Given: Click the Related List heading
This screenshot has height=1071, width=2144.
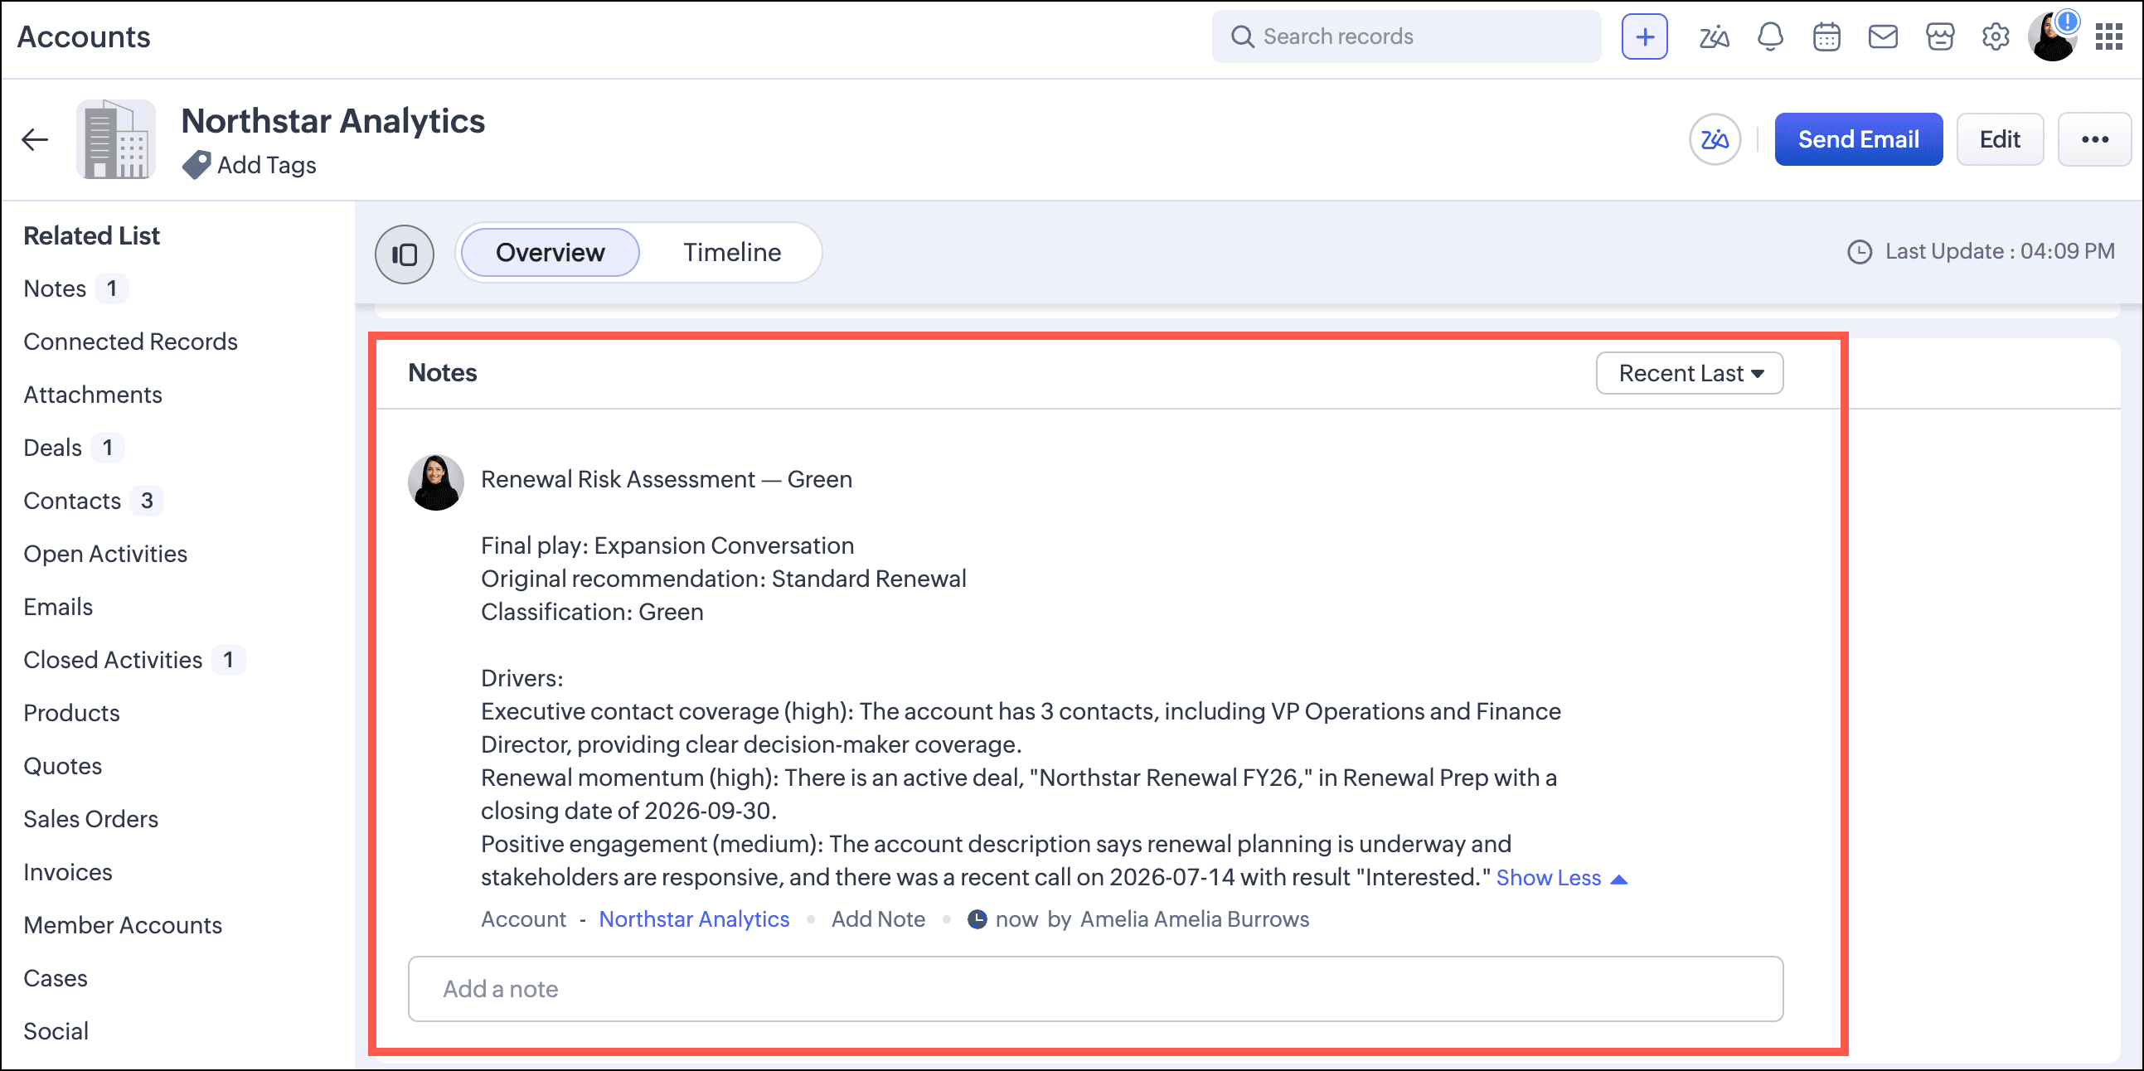Looking at the screenshot, I should click(x=91, y=235).
